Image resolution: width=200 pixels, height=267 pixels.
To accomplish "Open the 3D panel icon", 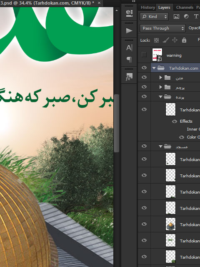I will point(129,13).
